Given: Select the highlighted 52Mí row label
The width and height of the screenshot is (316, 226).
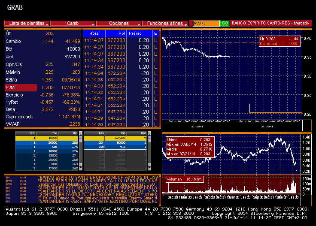Looking at the screenshot, I should [x=21, y=87].
